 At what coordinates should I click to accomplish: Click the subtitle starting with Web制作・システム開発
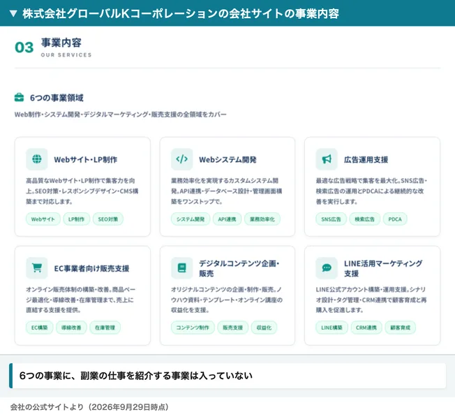coord(121,115)
